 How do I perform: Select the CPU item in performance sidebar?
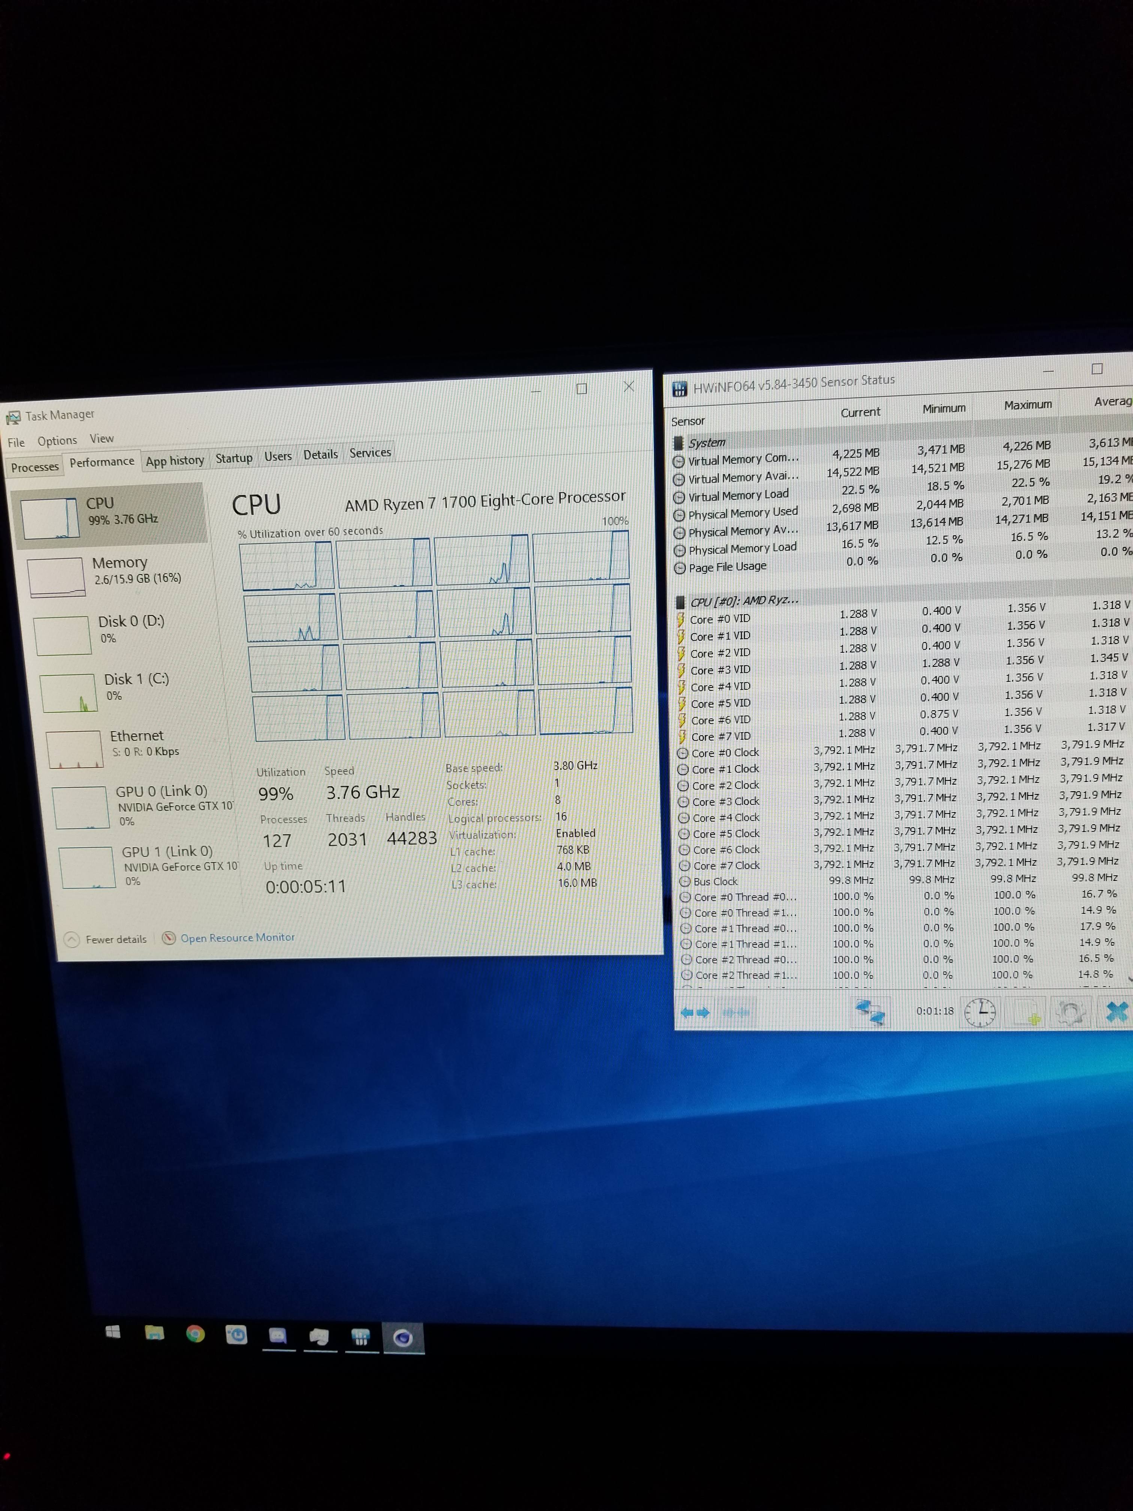[x=109, y=515]
